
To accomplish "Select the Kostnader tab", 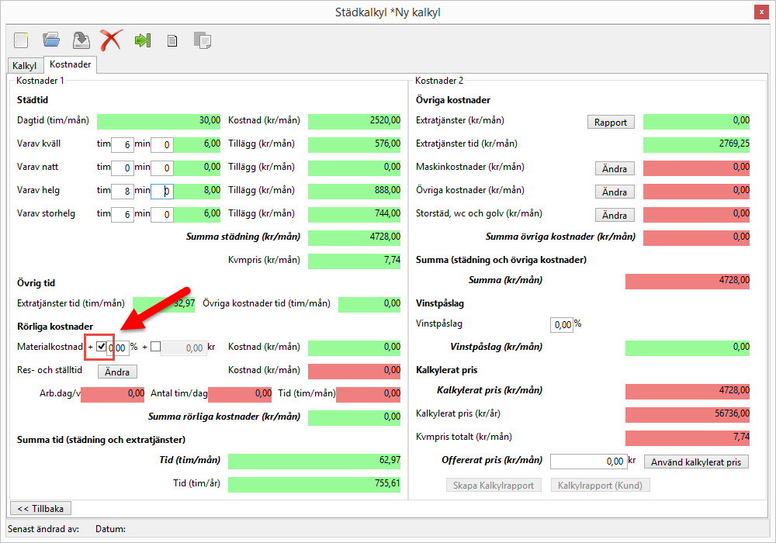I will (70, 65).
